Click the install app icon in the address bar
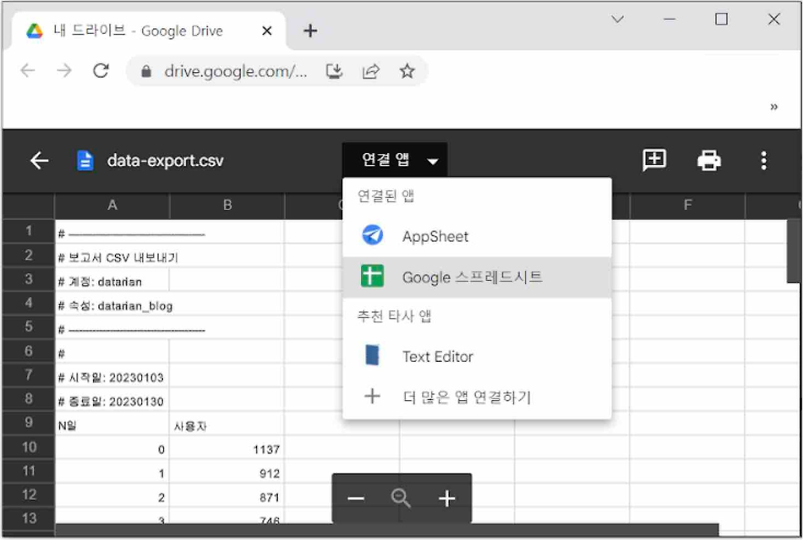The width and height of the screenshot is (803, 540). coord(335,71)
